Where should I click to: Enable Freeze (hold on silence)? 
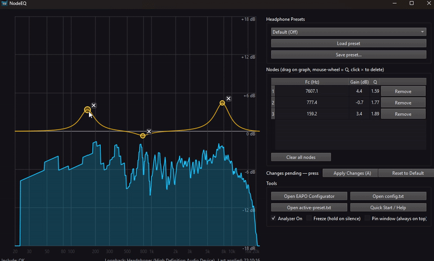tap(309, 218)
